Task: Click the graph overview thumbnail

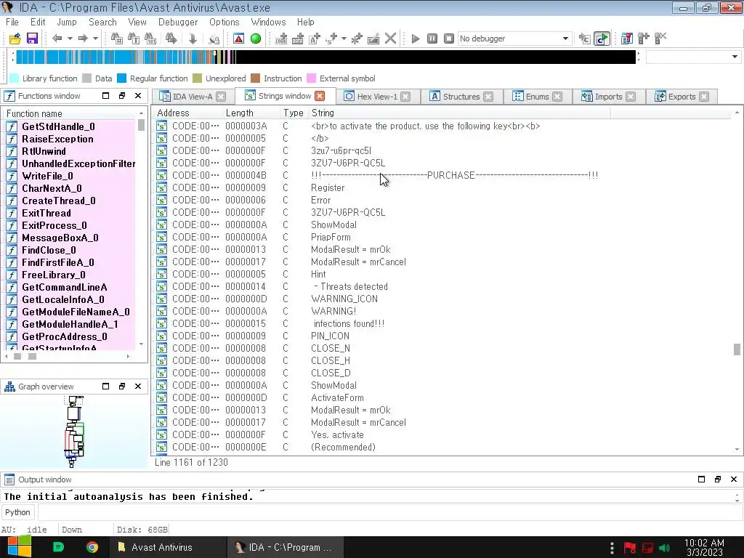Action: [x=74, y=431]
